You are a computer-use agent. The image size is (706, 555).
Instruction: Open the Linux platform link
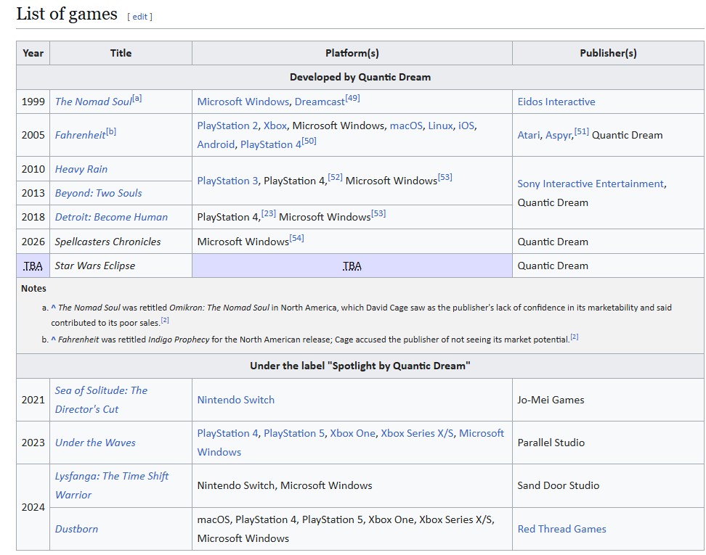click(x=440, y=126)
